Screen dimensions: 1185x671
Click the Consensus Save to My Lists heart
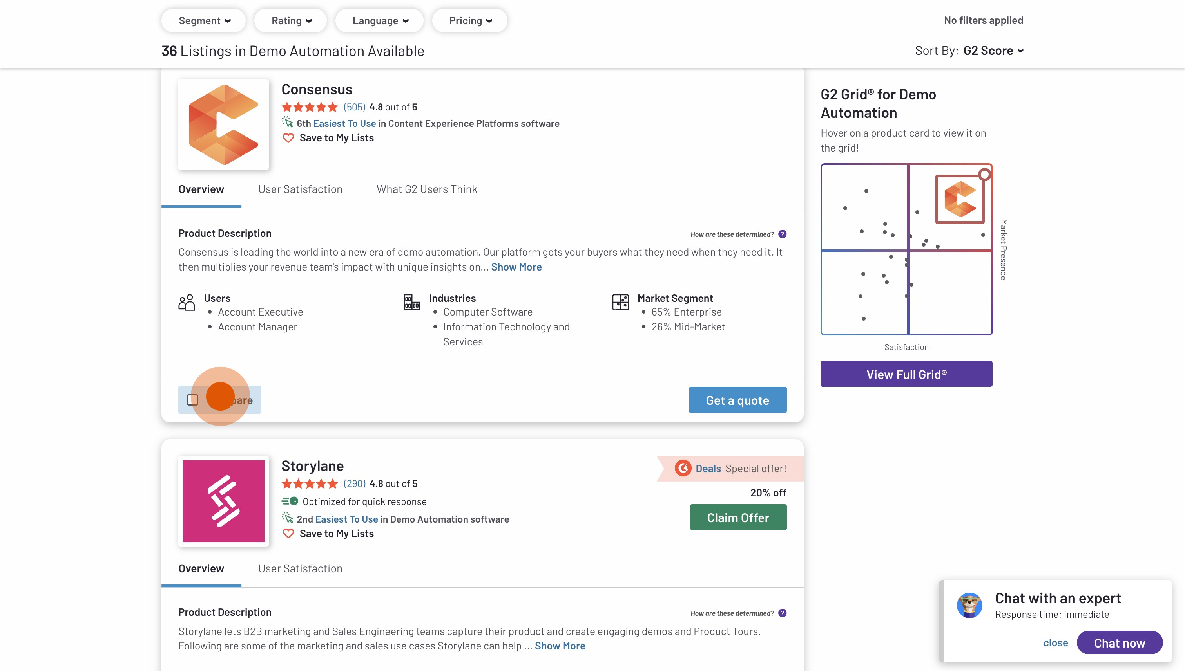[288, 138]
